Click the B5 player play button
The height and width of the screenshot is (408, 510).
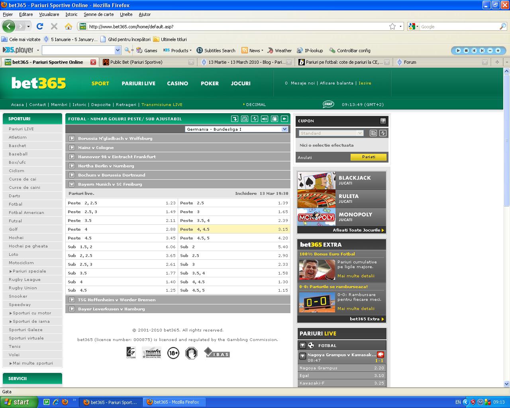pyautogui.click(x=458, y=51)
